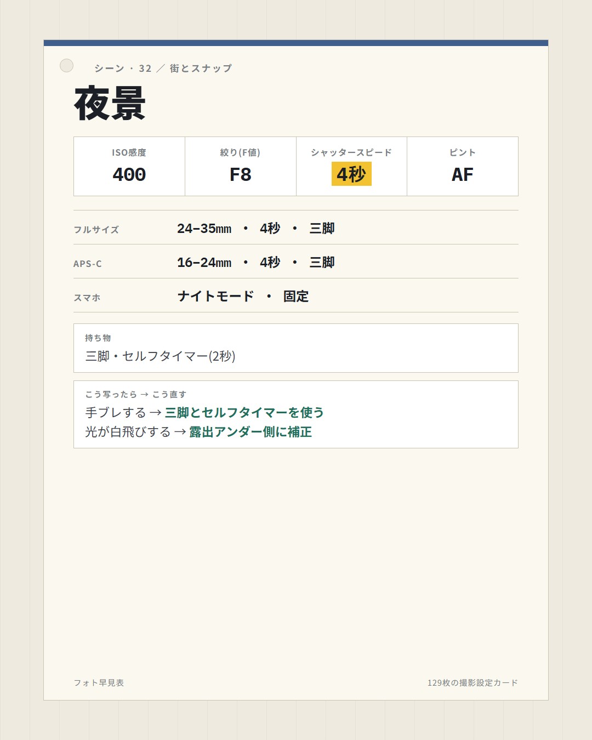Click the シーン・32 街とスナップ breadcrumb

coord(163,69)
